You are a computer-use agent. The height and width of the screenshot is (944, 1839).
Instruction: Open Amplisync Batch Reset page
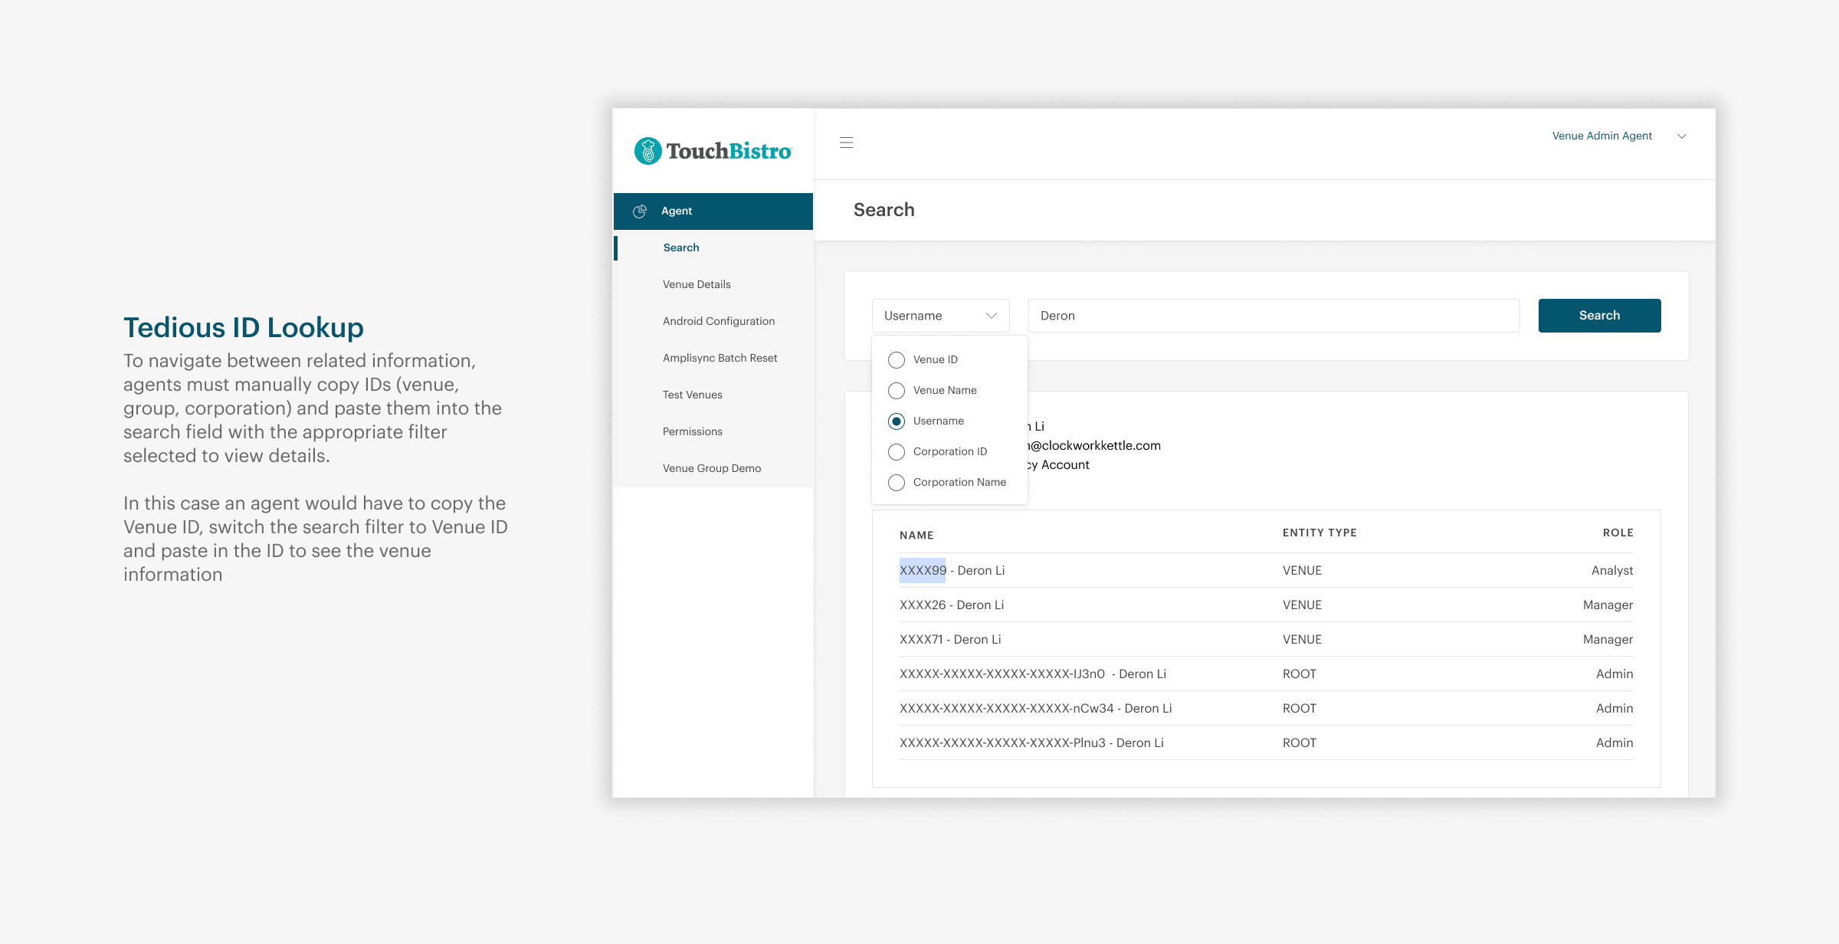tap(720, 358)
